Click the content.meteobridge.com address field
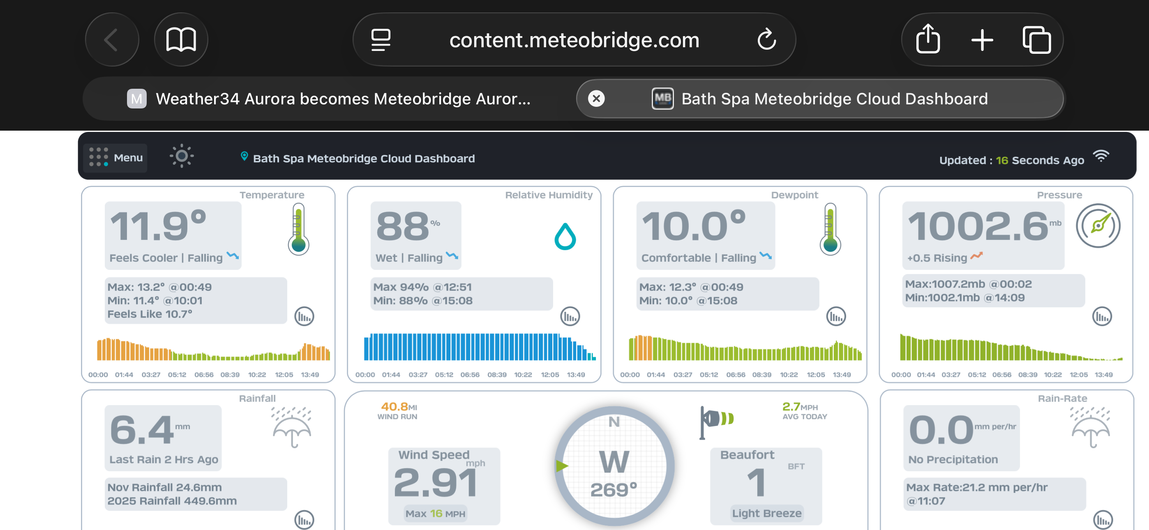Image resolution: width=1149 pixels, height=530 pixels. tap(574, 40)
